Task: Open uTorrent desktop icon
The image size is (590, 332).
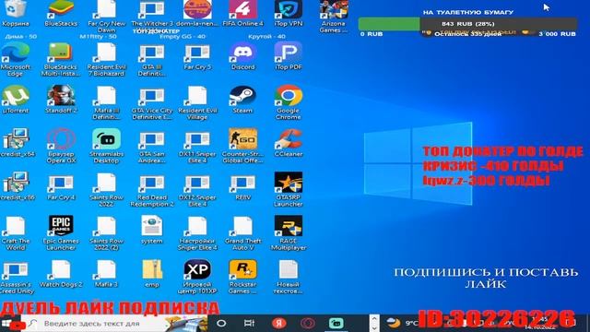Action: [x=16, y=100]
